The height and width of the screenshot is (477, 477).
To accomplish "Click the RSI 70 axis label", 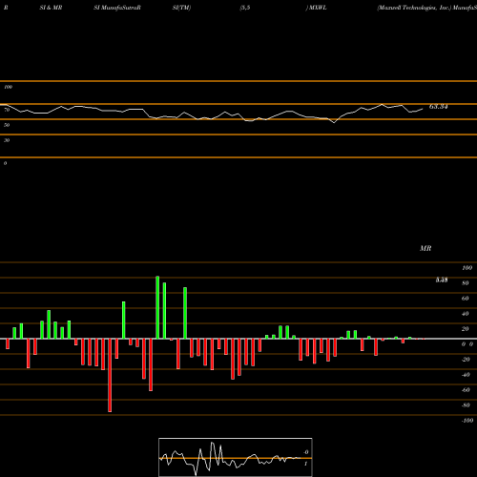I will (x=7, y=110).
